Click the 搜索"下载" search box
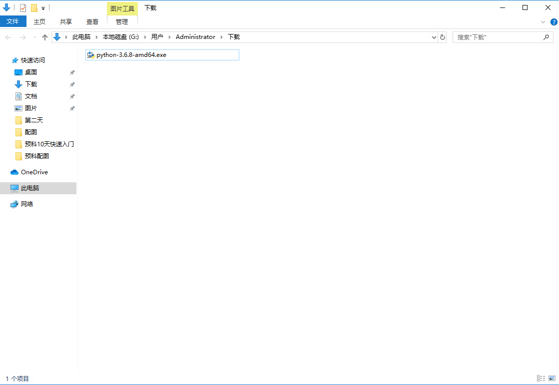Screen dimensions: 559x385 tap(497, 37)
